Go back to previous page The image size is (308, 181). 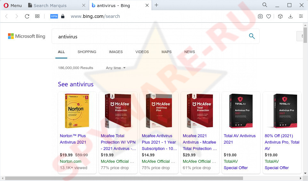click(x=6, y=16)
